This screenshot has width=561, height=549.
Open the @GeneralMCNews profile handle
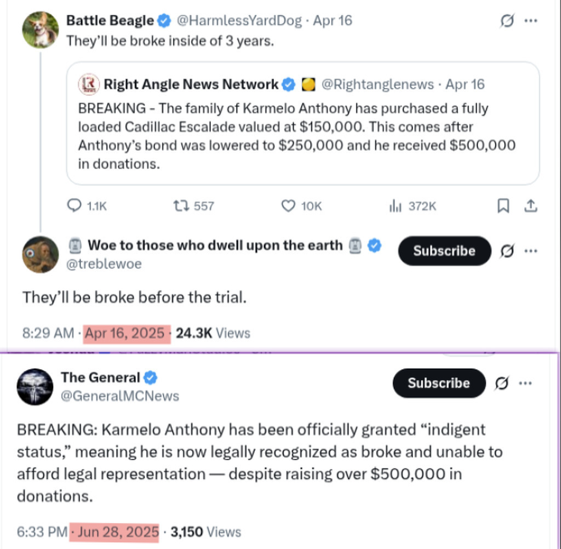click(x=119, y=396)
